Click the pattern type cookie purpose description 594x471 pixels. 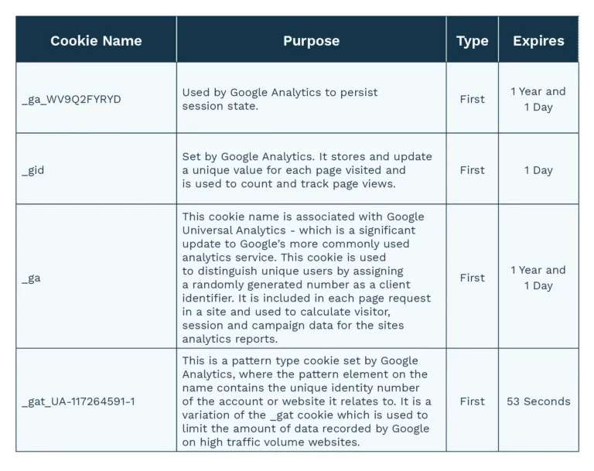(307, 401)
